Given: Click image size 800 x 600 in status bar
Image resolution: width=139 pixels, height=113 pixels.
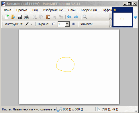Looking at the screenshot, I should [x=73, y=109].
